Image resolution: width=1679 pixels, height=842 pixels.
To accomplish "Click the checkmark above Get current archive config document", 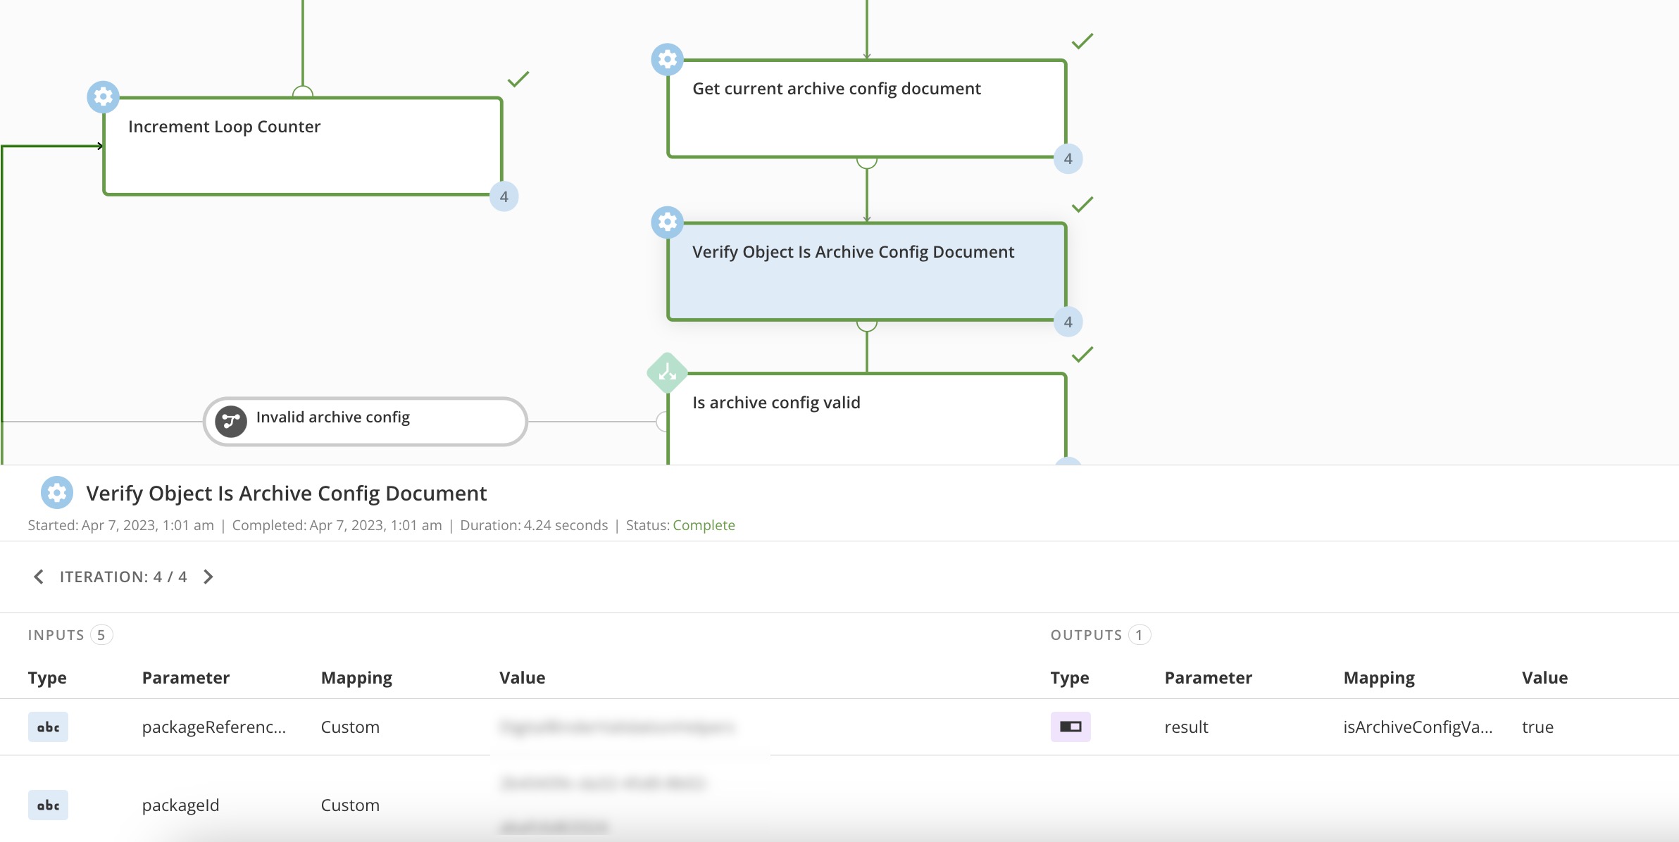I will point(1082,39).
